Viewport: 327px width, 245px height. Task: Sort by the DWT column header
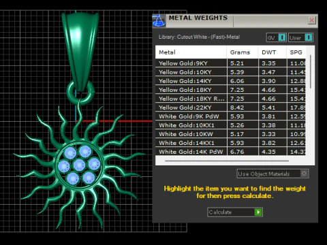coord(272,52)
